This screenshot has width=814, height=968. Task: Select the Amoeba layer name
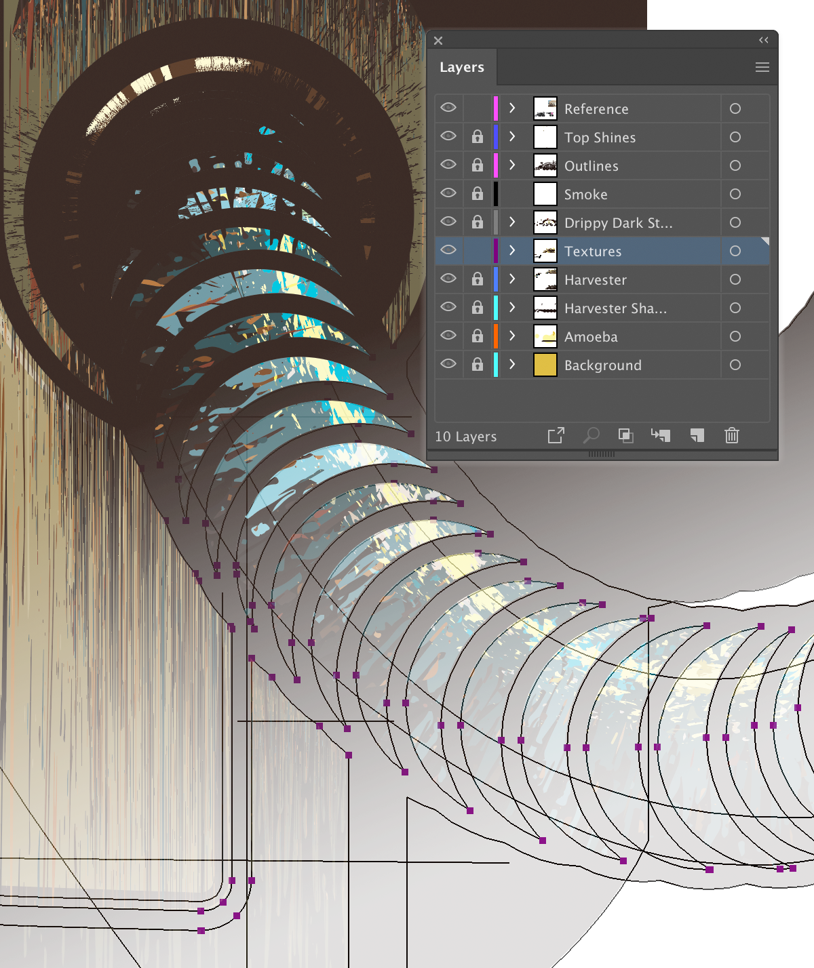click(x=591, y=337)
